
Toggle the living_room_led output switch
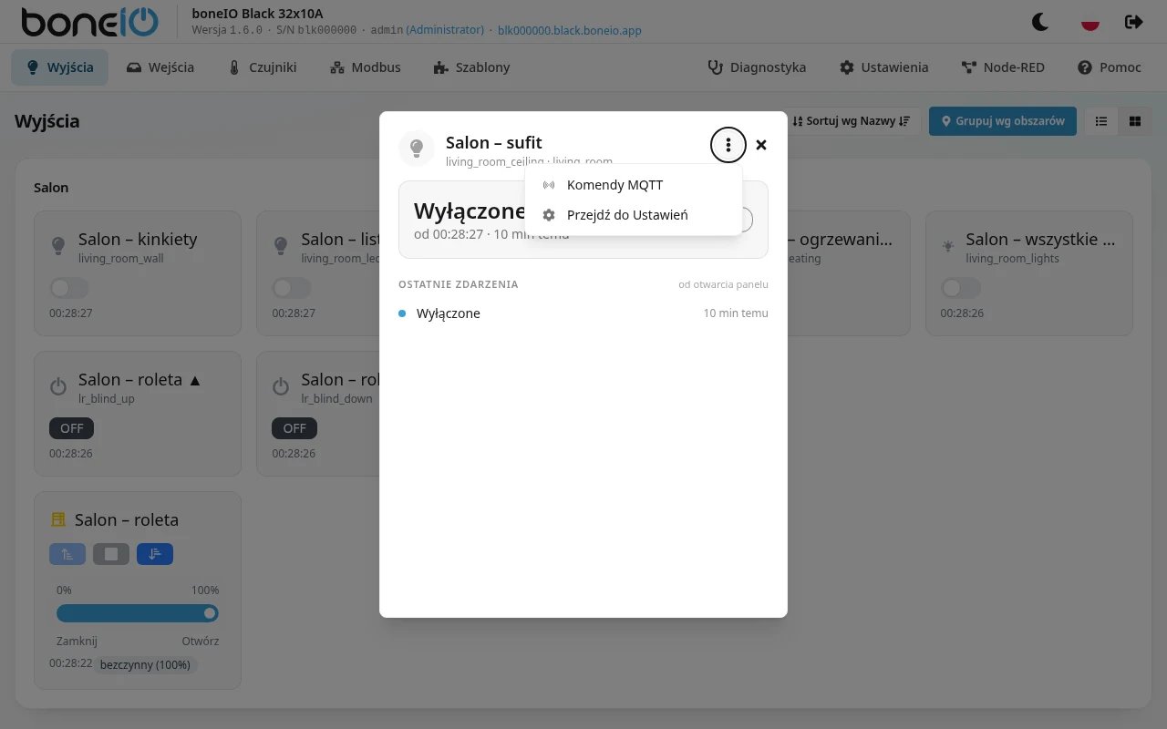click(x=292, y=288)
